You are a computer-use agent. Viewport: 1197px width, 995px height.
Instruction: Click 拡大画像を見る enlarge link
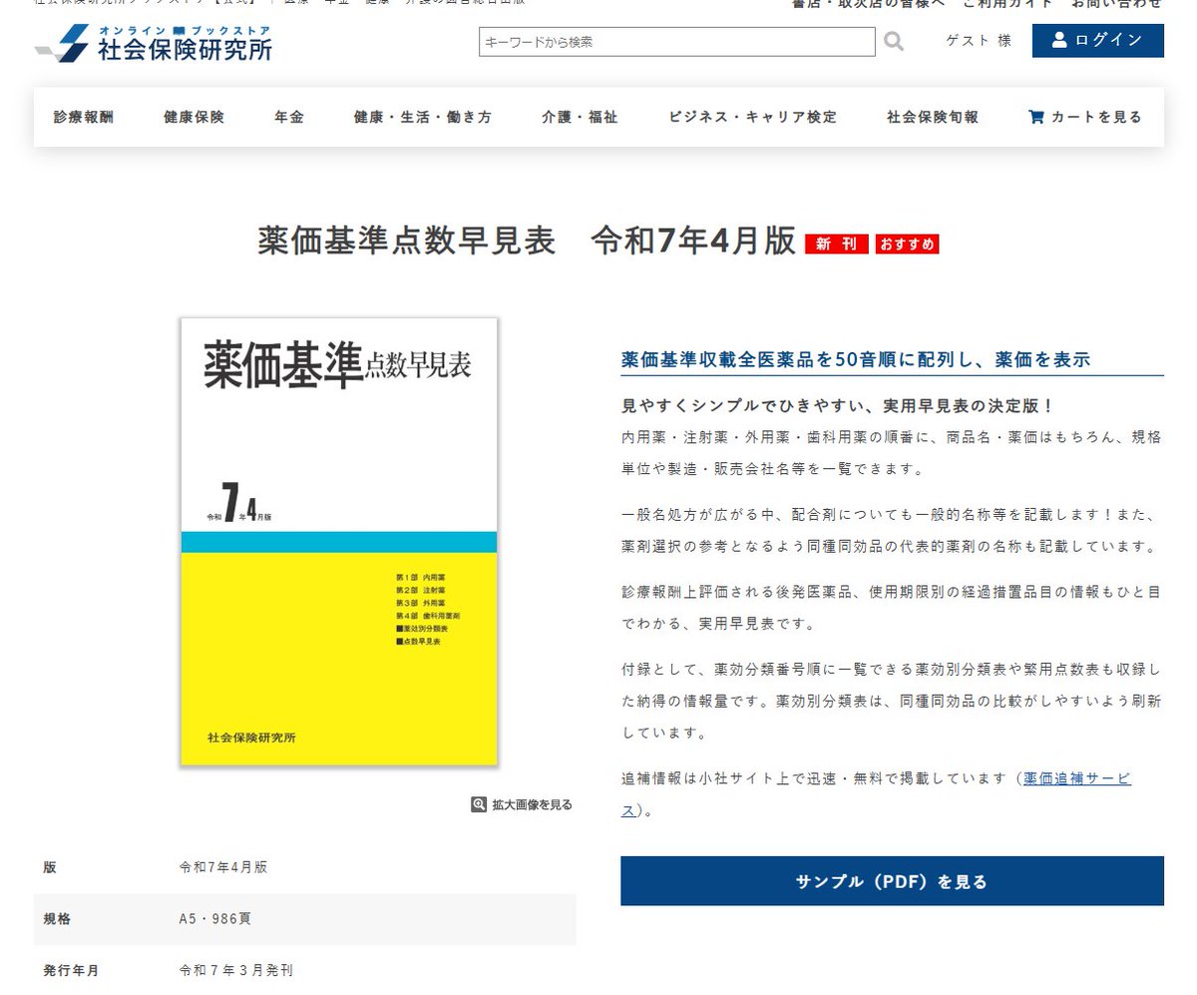tap(523, 804)
